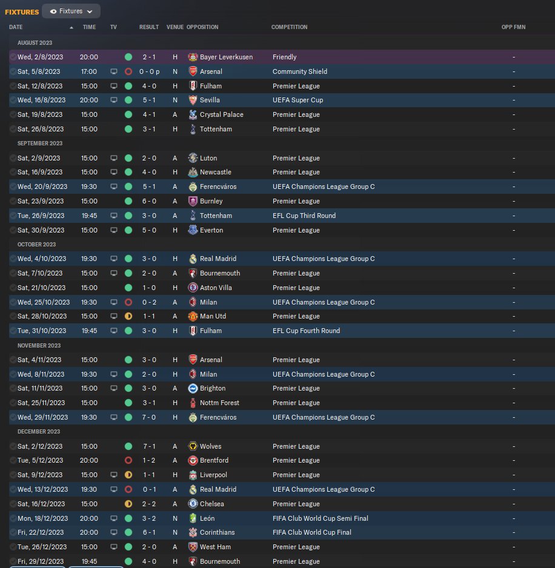This screenshot has height=568, width=555.
Task: Open the 2 - 2 result against Chelsea
Action: pos(149,504)
